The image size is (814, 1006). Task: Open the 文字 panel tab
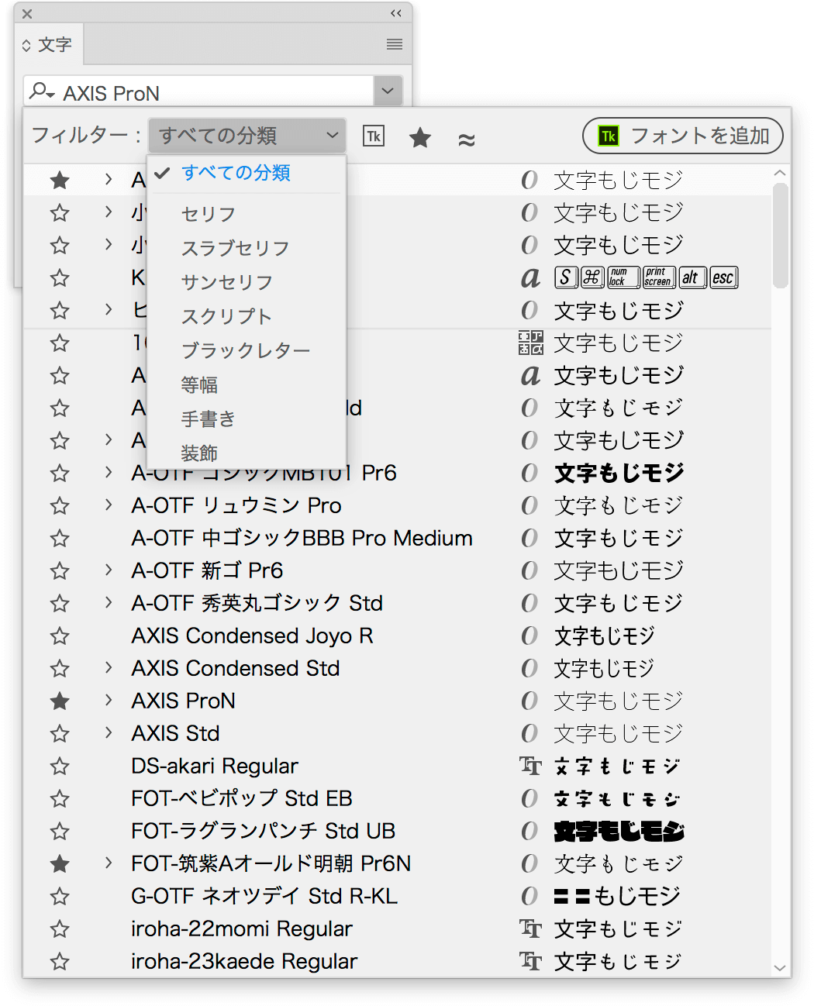49,45
